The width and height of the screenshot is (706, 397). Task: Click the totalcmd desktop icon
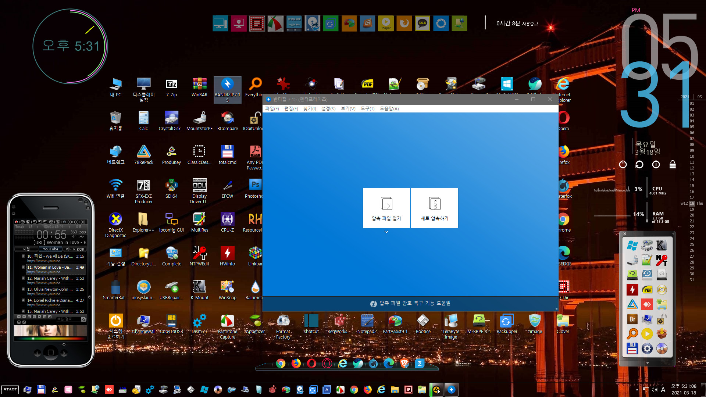coord(227,155)
